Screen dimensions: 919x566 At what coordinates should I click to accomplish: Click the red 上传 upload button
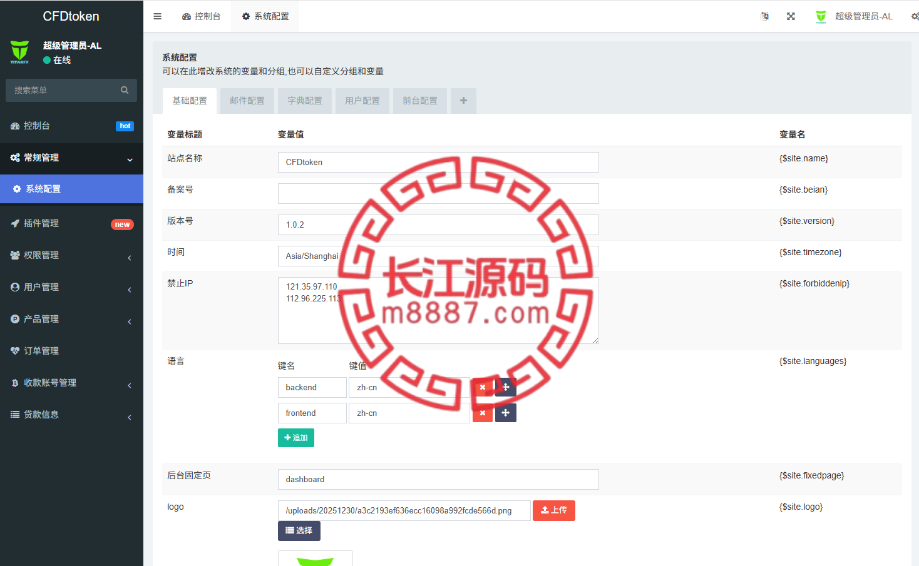554,510
